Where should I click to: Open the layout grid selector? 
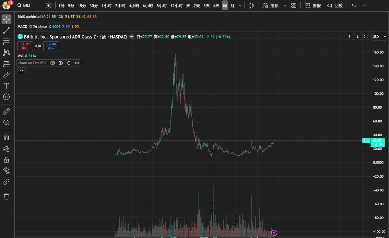click(294, 6)
